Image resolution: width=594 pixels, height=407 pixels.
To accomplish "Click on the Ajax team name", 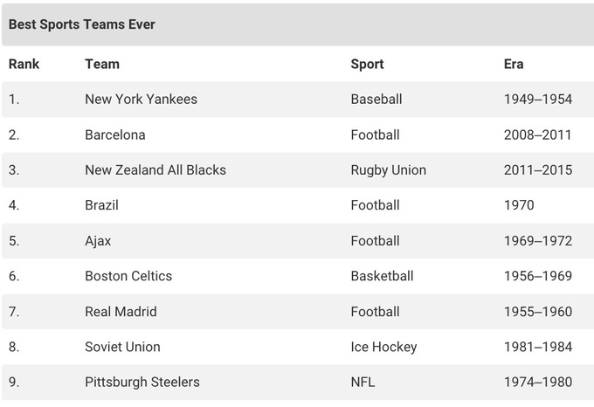I will (98, 241).
